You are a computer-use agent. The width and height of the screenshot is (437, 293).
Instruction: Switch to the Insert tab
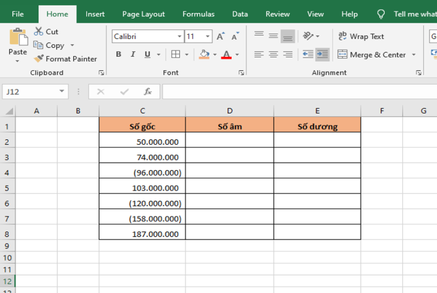coord(95,14)
